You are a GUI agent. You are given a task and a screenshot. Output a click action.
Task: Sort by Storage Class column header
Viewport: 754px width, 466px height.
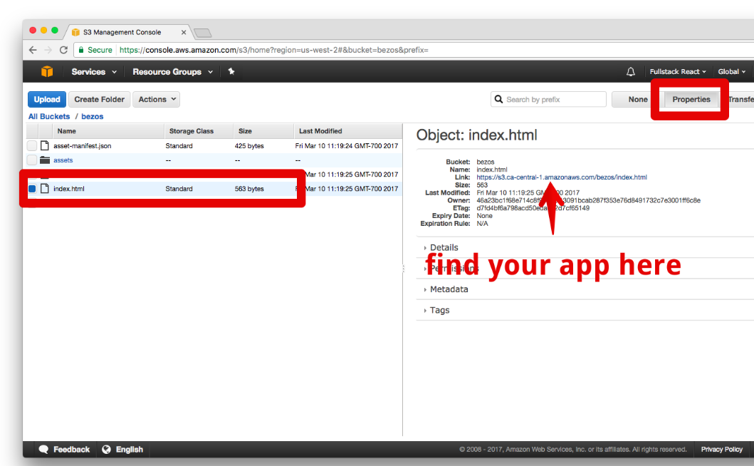pos(199,131)
